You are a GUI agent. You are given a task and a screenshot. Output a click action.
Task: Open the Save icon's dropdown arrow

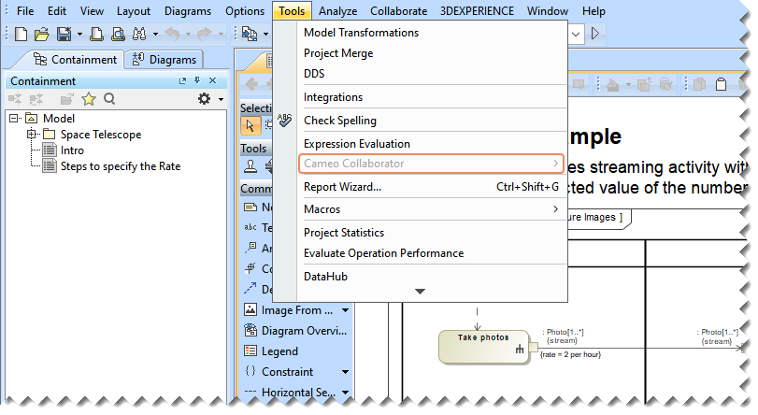click(79, 34)
